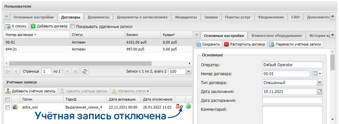Image resolution: width=339 pixels, height=124 pixels.
Task: Select the Пакеты услуг tab
Action: click(238, 17)
